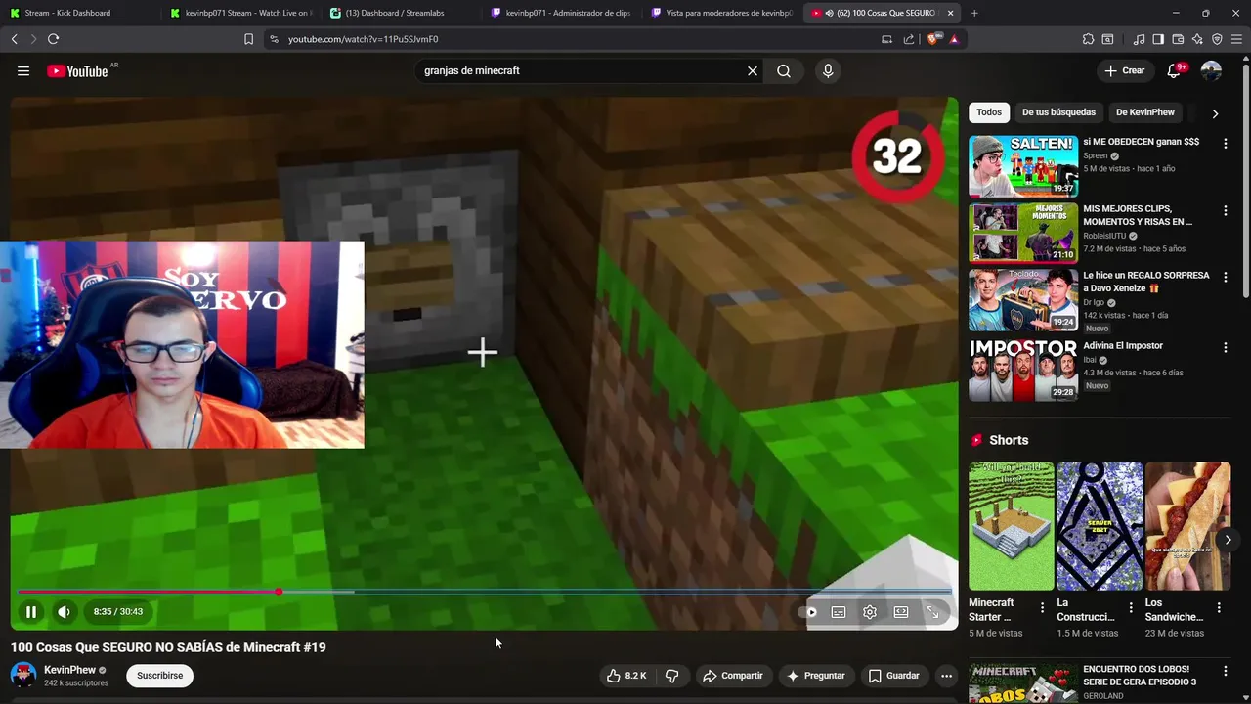Seek video using the red progress bar
The height and width of the screenshot is (704, 1251).
[x=485, y=593]
